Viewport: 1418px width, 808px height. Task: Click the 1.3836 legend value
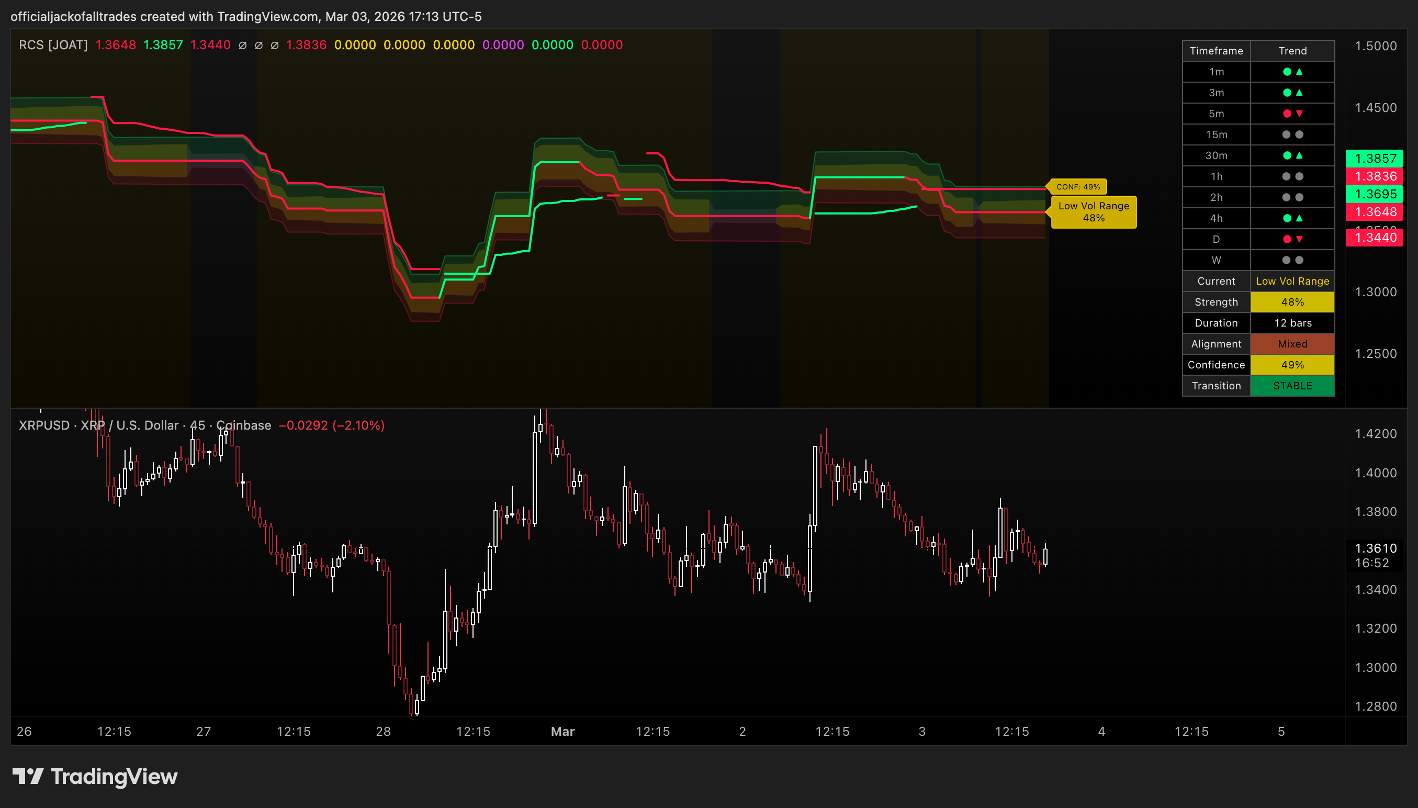(306, 45)
